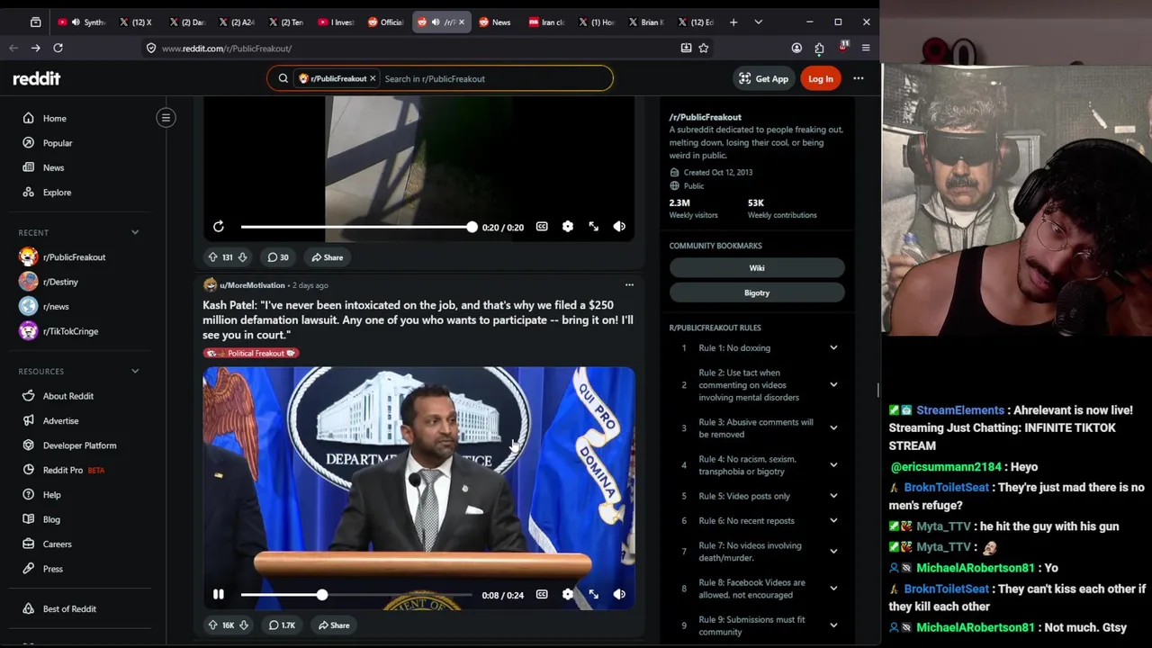The width and height of the screenshot is (1152, 648).
Task: Open Developer Platform link
Action: click(79, 445)
